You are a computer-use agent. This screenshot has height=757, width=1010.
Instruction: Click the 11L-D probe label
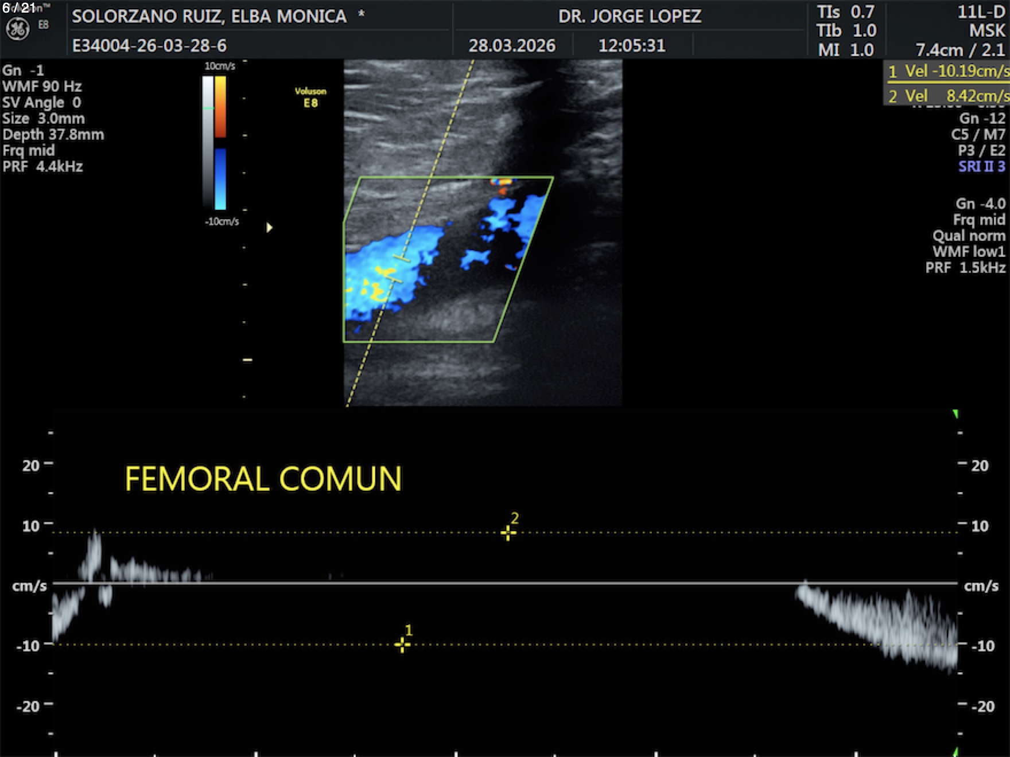coord(981,12)
